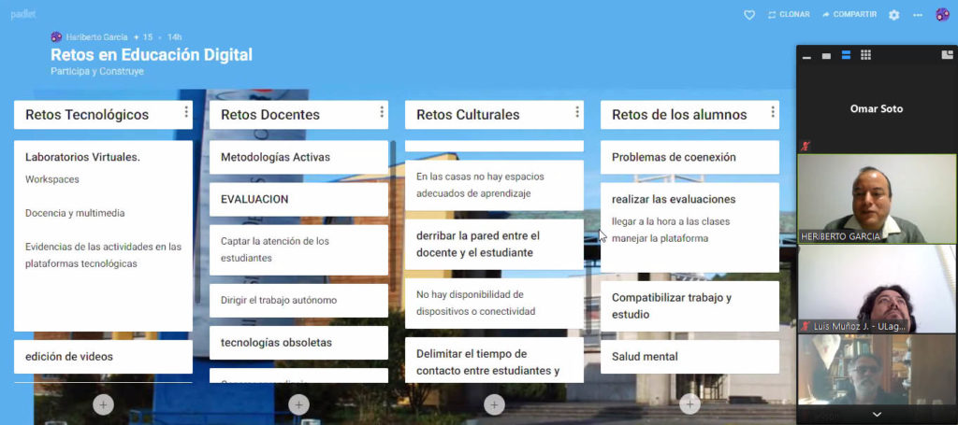
Task: Open Retos Tecnológicos column options menu
Action: [x=186, y=113]
